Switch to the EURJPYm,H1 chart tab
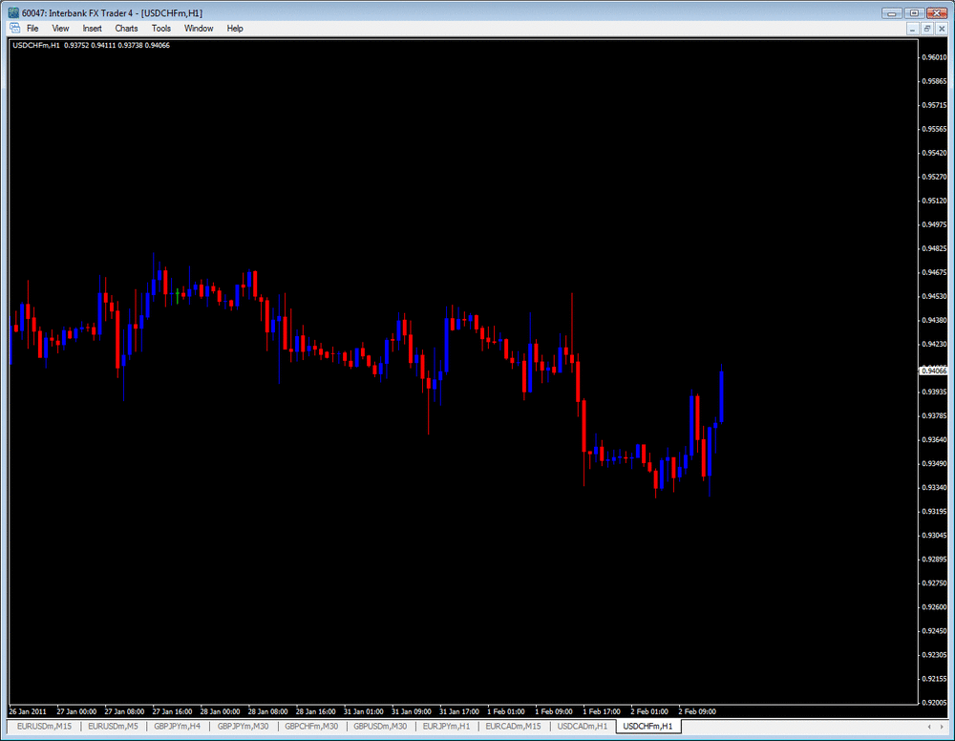955x741 pixels. pyautogui.click(x=446, y=727)
